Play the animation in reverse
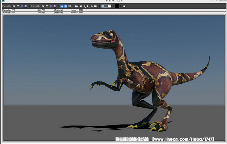227x144 pixels. [x=84, y=6]
